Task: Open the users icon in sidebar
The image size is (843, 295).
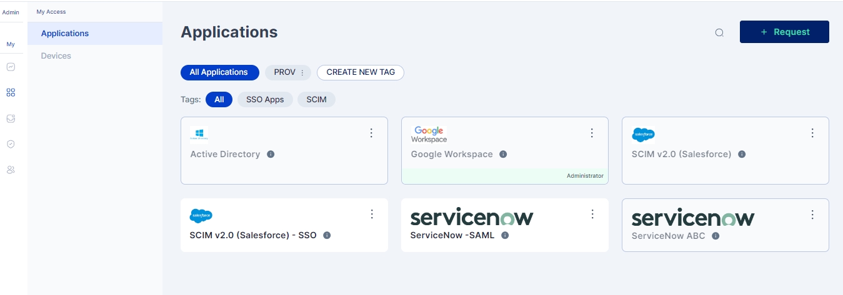Action: [x=11, y=170]
